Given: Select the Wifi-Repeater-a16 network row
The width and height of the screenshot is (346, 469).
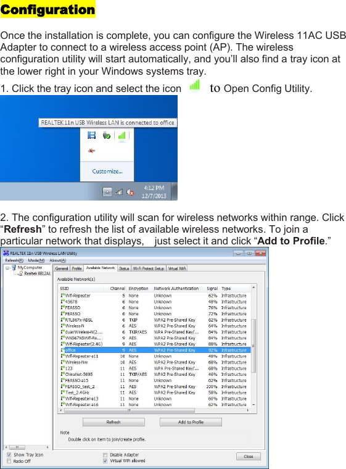Looking at the screenshot, I should 154,404.
